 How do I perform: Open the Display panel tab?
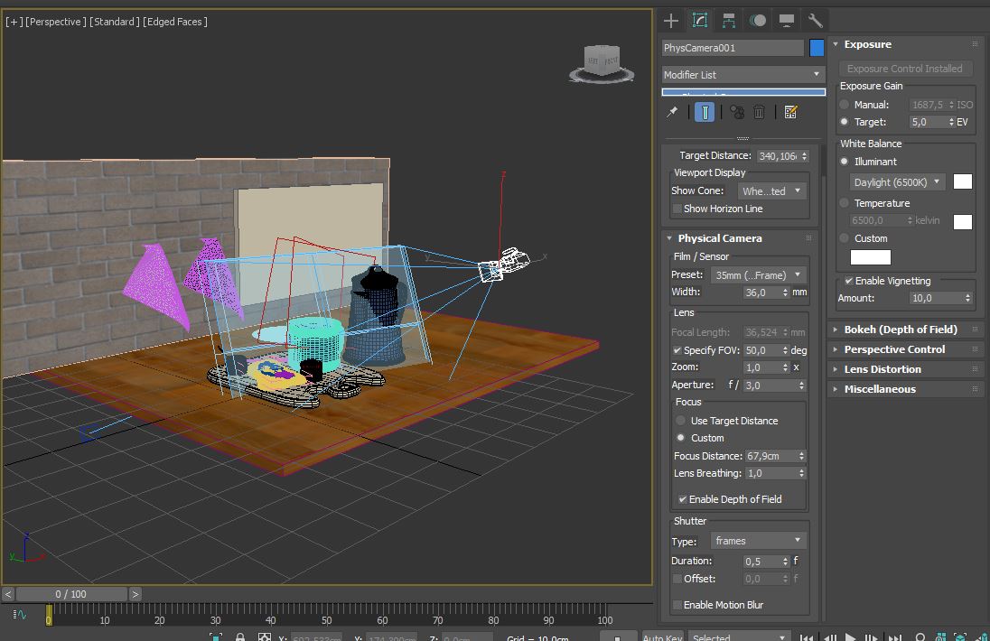pos(787,20)
